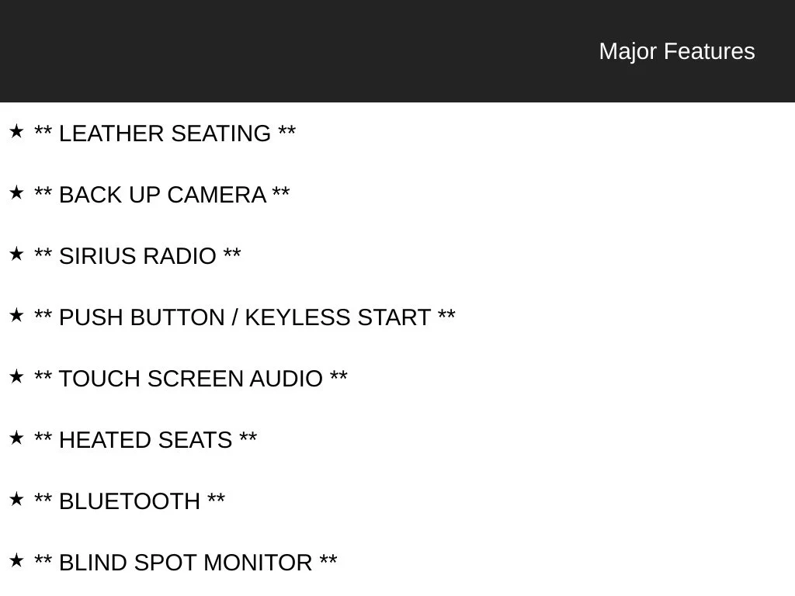Select the SIRIUS RADIO feature text
Screen dimensions: 795x596
tap(137, 256)
